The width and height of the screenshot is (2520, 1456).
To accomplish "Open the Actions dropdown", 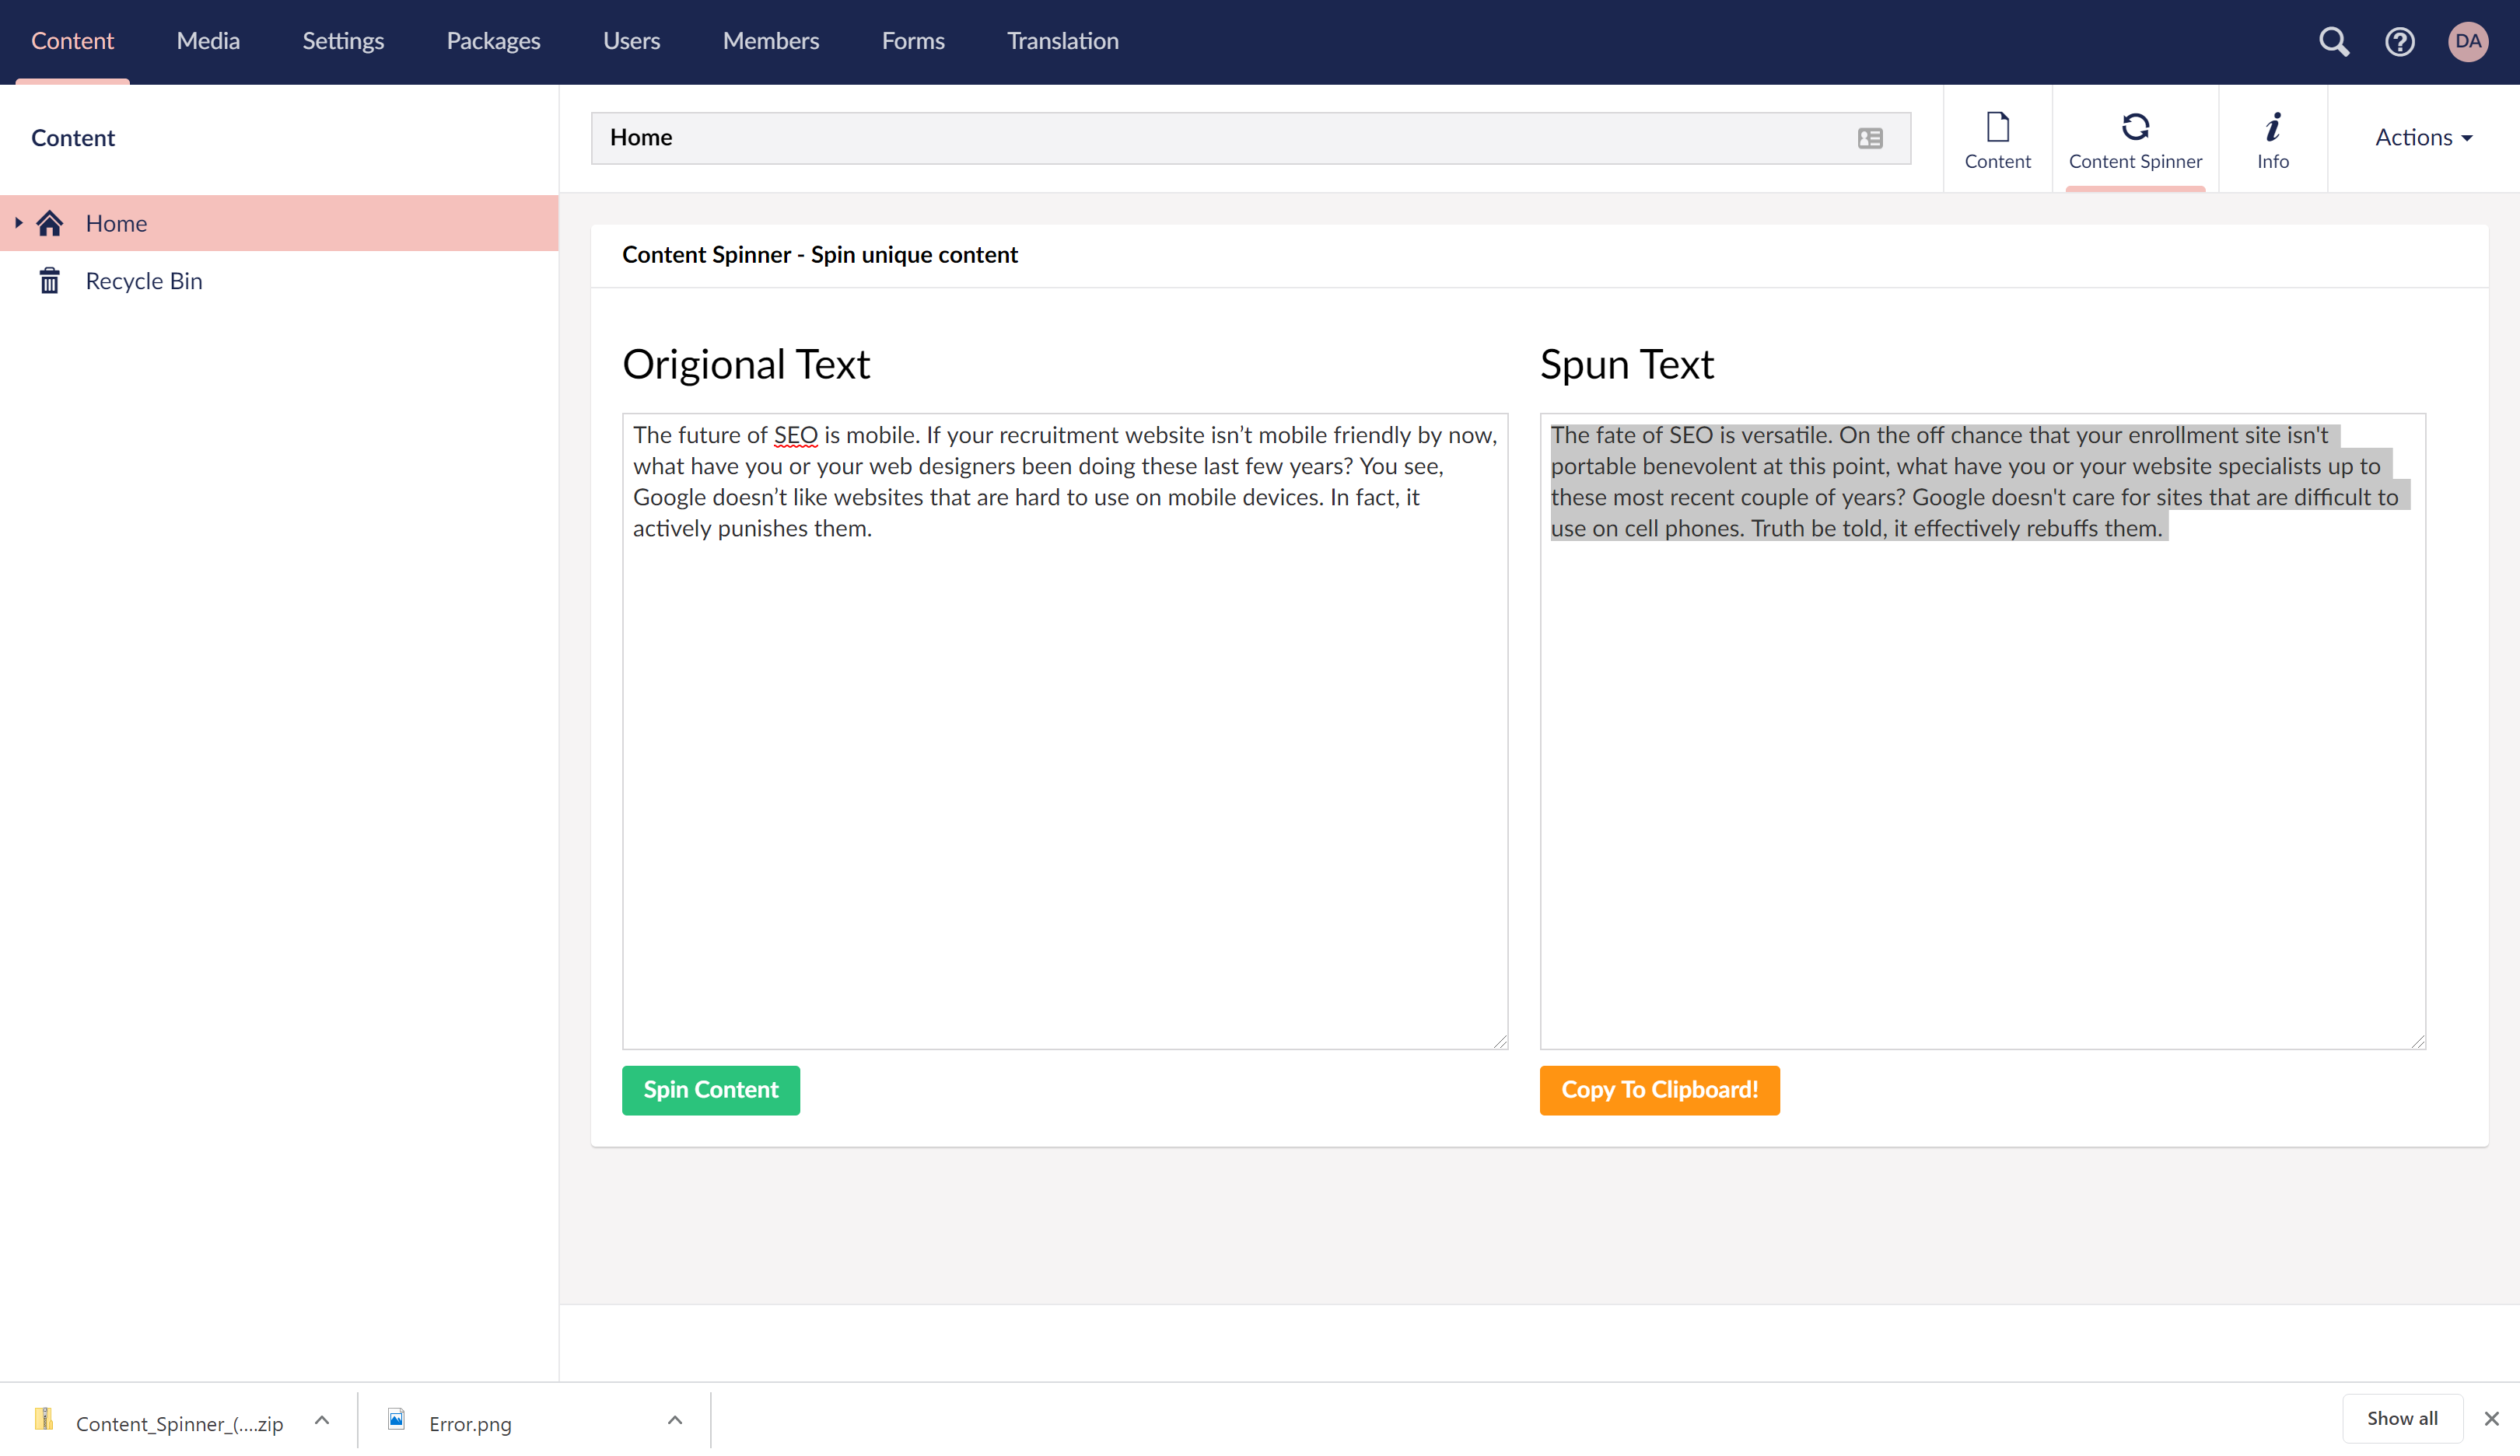I will coord(2423,138).
